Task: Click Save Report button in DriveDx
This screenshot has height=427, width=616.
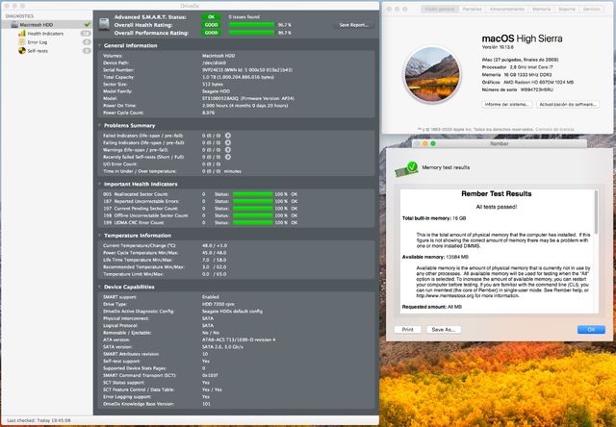Action: coord(353,25)
